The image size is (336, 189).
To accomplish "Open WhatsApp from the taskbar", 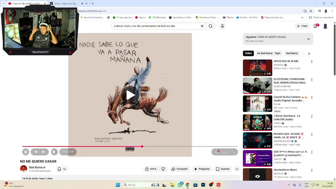I will point(180,185).
